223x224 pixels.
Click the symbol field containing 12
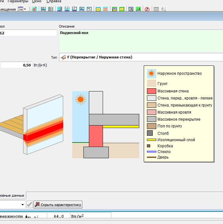pos(28,33)
